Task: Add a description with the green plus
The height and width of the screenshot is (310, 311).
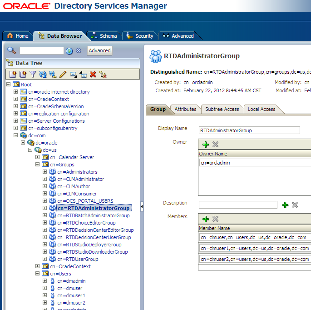Action: [285, 205]
